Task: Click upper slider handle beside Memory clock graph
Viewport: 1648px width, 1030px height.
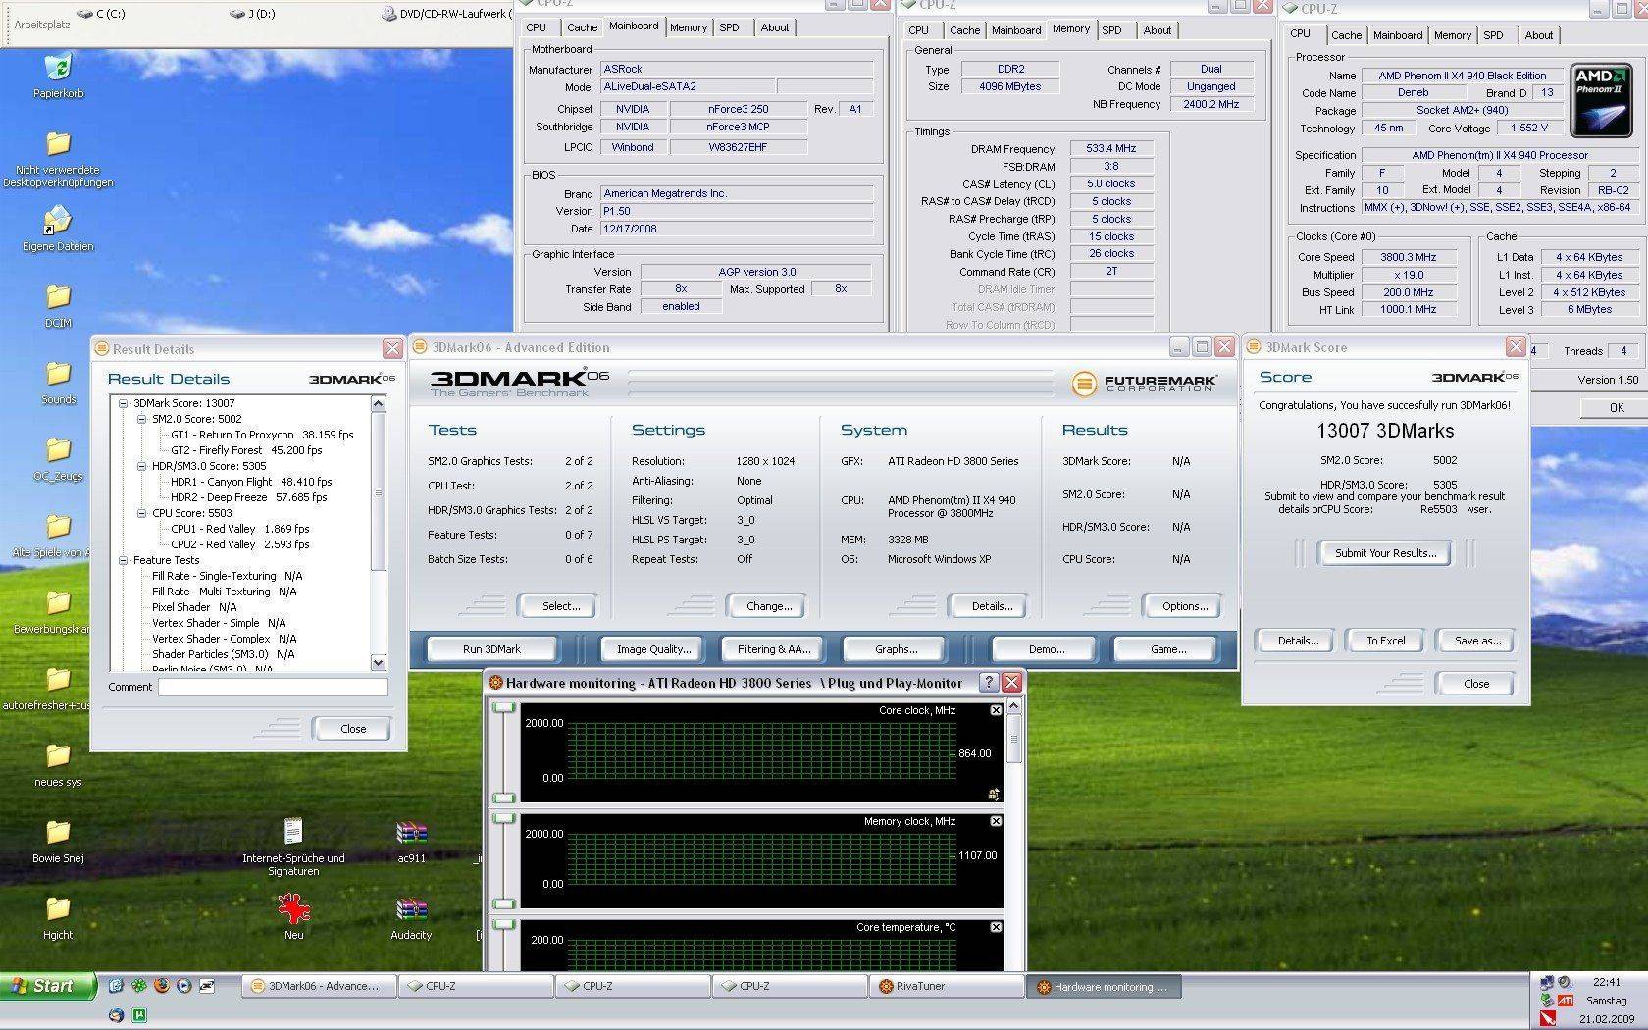Action: tap(503, 818)
